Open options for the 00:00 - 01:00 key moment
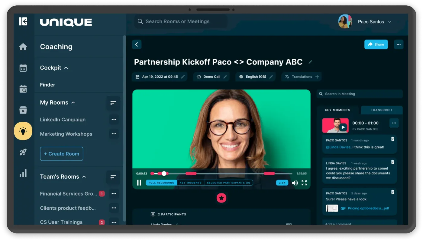This screenshot has width=423, height=241. point(394,123)
